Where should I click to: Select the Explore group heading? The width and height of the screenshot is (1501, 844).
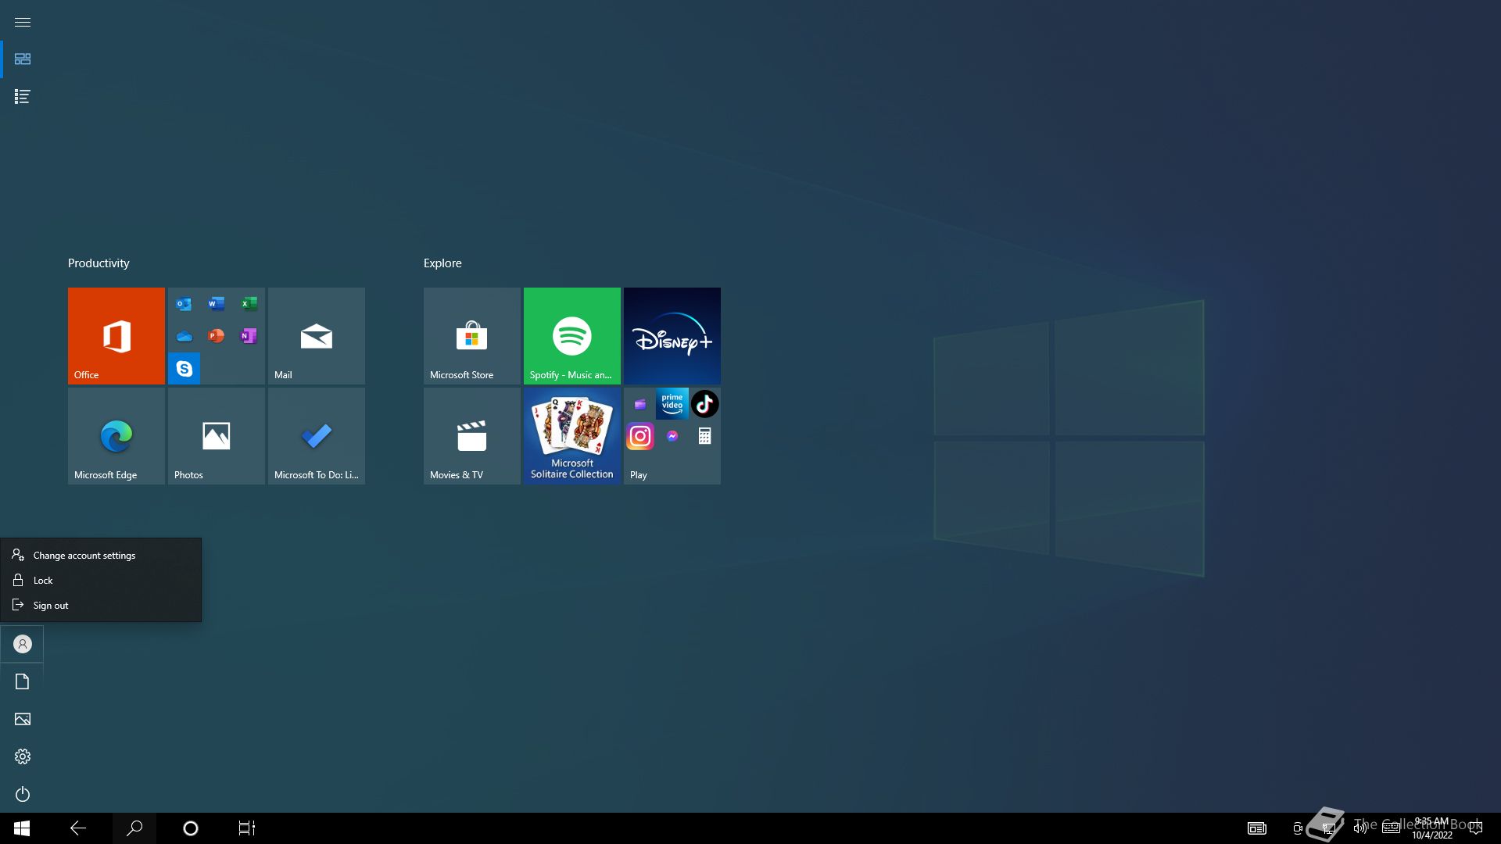tap(442, 263)
